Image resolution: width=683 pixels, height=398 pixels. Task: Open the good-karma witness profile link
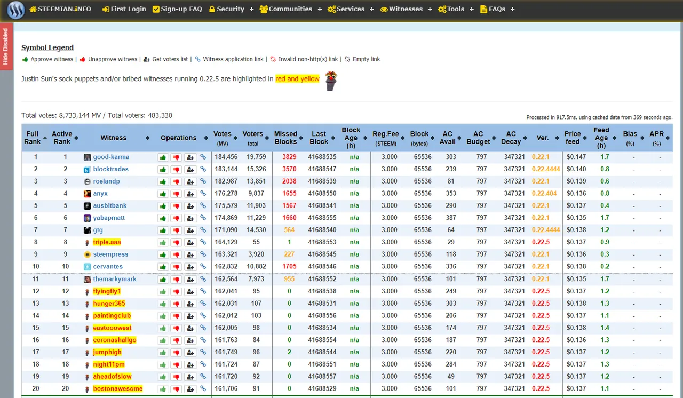[x=111, y=157]
